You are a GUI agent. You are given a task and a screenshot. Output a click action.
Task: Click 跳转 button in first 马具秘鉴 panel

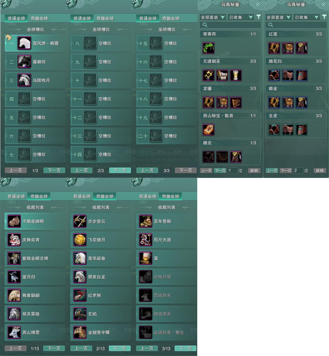(254, 171)
